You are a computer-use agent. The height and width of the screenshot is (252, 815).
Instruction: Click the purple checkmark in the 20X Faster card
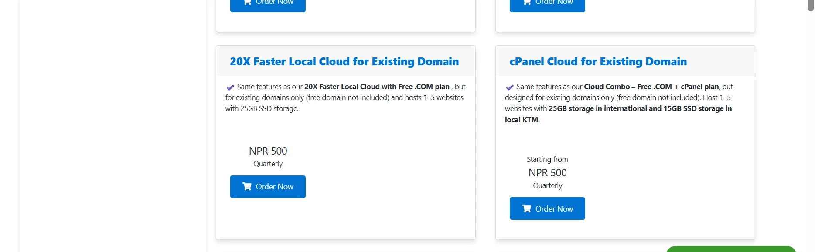tap(230, 87)
